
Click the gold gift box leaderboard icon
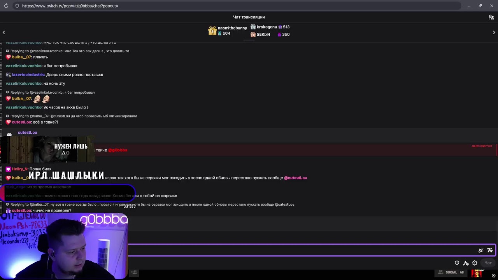212,31
